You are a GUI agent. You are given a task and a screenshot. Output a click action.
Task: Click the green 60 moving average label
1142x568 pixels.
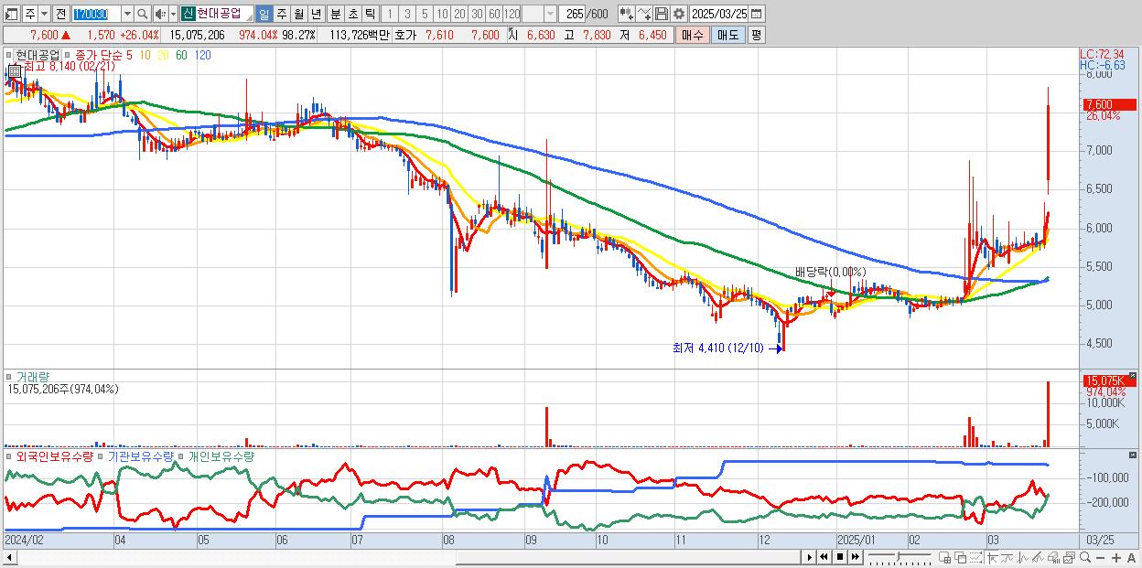pos(181,55)
